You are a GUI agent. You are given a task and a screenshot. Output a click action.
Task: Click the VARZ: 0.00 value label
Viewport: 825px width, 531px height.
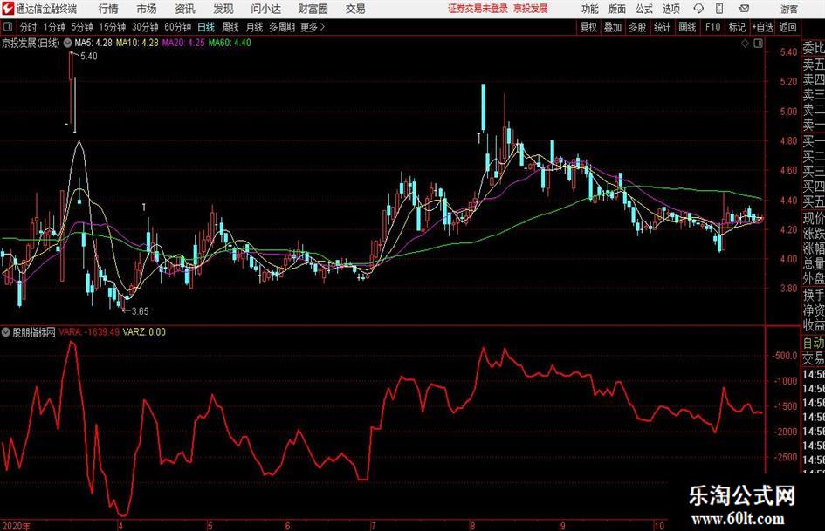click(x=144, y=332)
